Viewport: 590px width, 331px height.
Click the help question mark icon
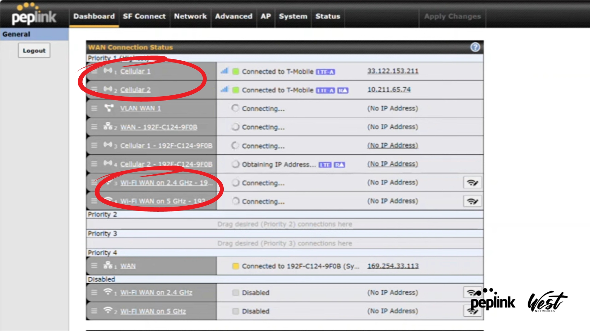pyautogui.click(x=475, y=47)
